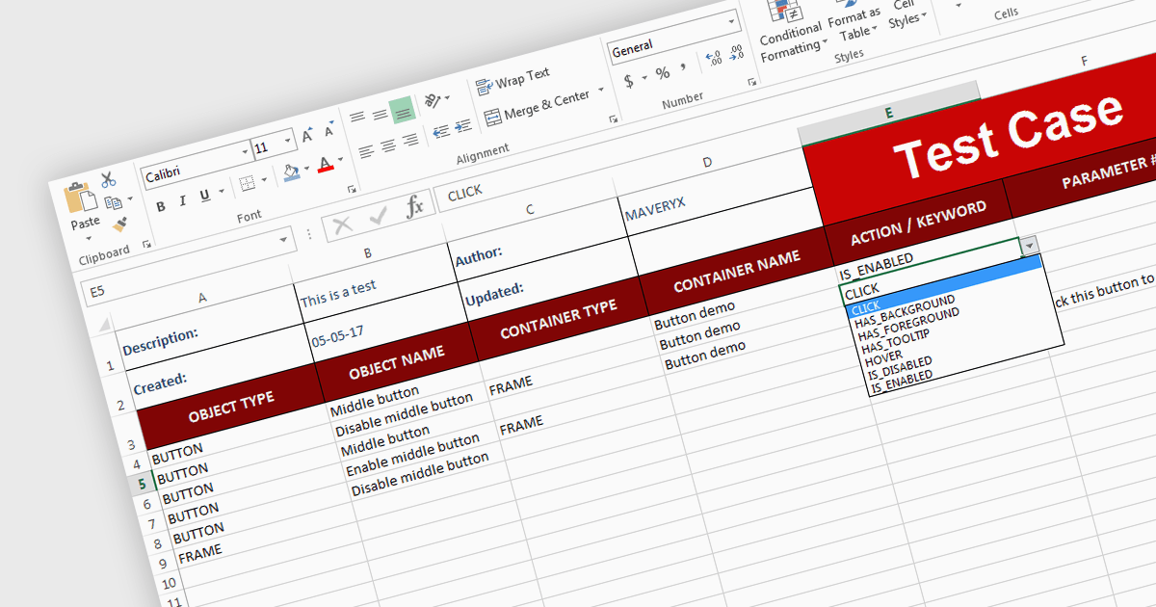The height and width of the screenshot is (607, 1156).
Task: Open Format as Table menu
Action: pos(854,21)
